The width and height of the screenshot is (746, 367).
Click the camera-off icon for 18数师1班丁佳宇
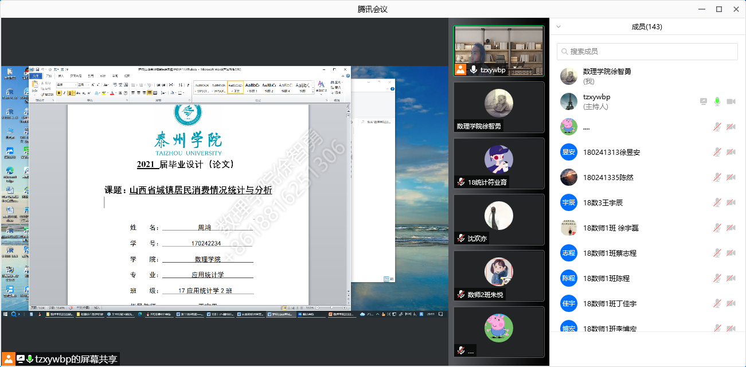coord(731,303)
